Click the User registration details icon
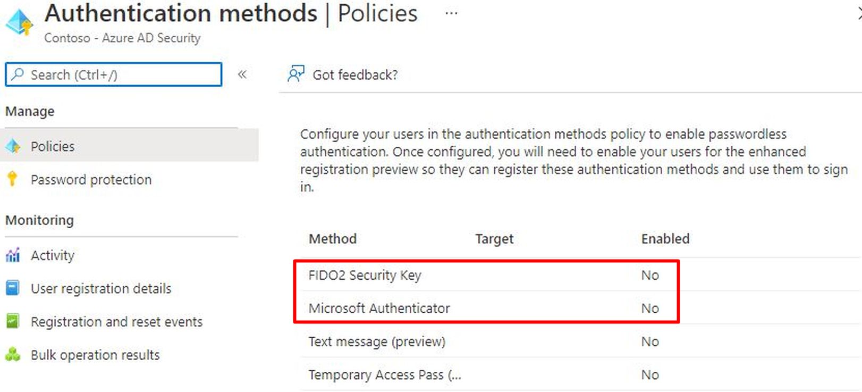 (13, 288)
